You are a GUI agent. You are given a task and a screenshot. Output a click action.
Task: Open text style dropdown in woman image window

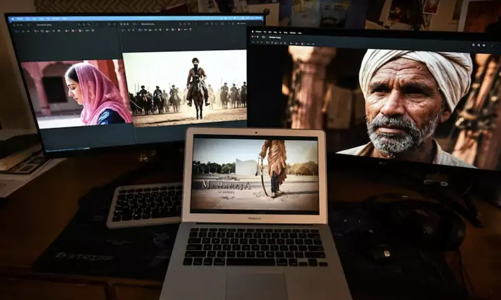point(88,31)
